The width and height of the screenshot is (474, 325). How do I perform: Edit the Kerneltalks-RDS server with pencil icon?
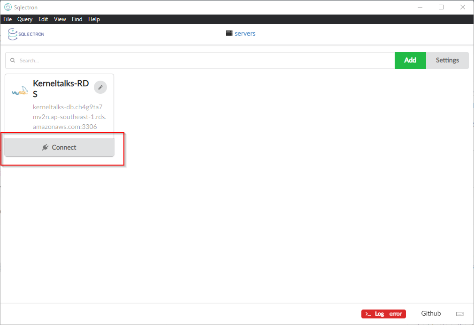100,87
